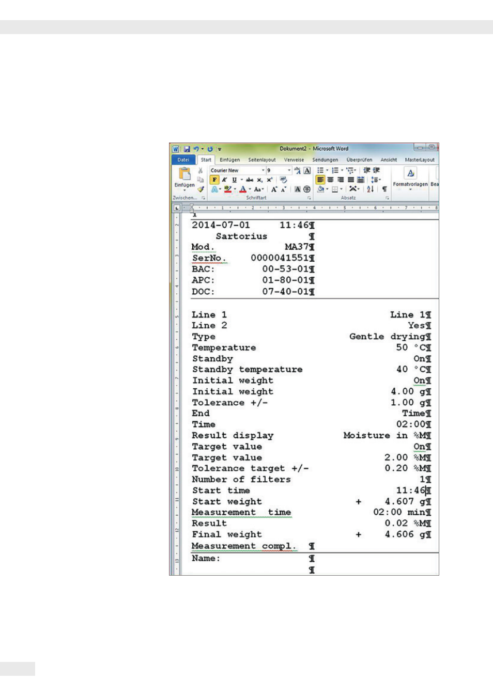493x697 pixels.
Task: Center the paragraph text
Action: point(330,180)
